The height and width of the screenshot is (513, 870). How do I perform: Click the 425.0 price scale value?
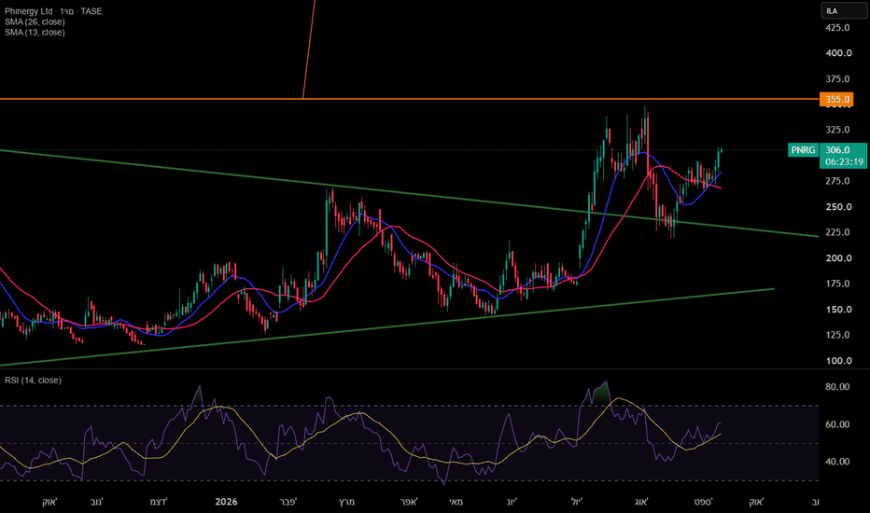click(837, 28)
